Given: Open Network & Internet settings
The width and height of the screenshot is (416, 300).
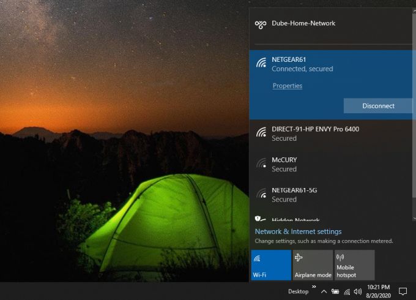Looking at the screenshot, I should pos(298,231).
